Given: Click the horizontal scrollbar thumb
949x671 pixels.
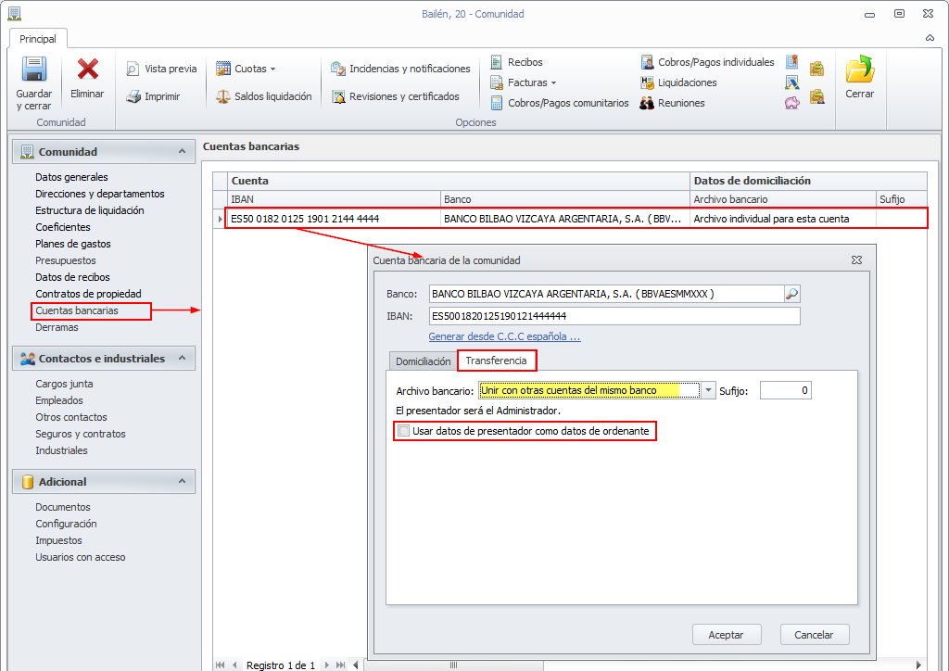Looking at the screenshot, I should tap(452, 665).
